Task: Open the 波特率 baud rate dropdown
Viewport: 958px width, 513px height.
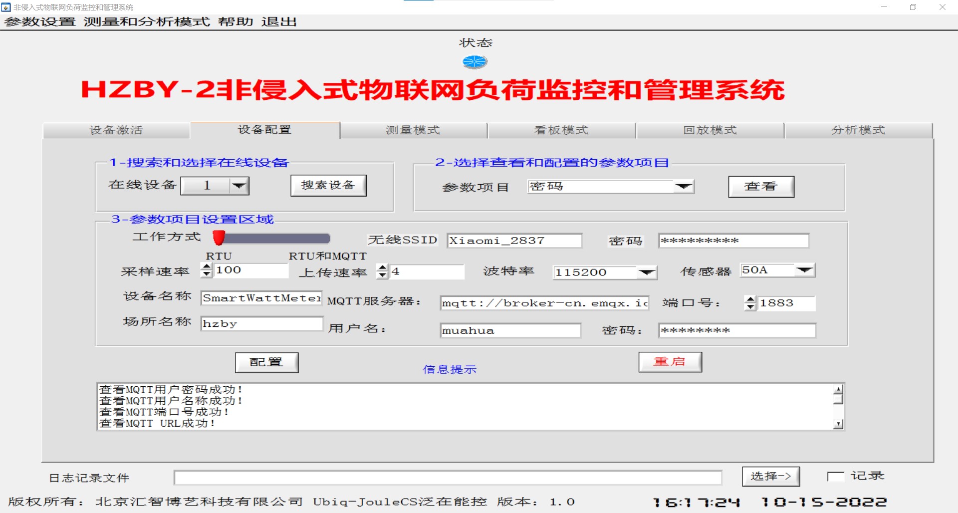Action: click(647, 272)
